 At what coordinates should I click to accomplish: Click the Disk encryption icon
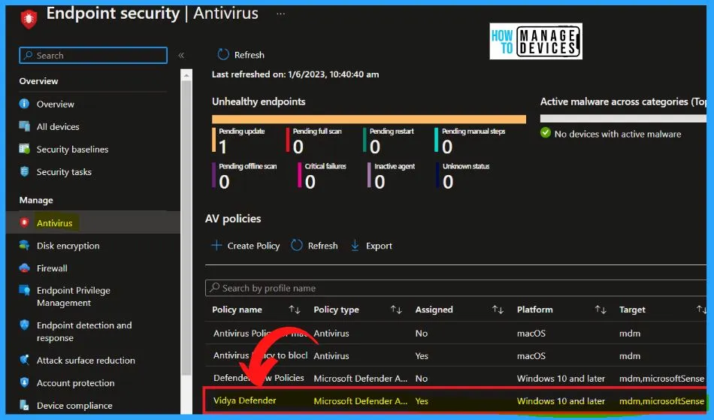tap(24, 245)
